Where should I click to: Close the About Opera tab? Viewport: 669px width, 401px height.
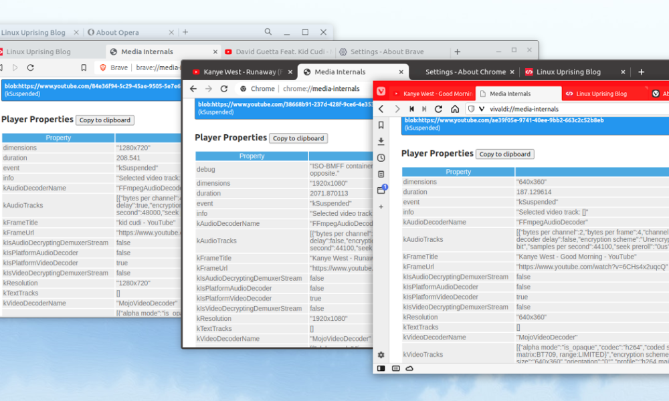[x=171, y=32]
